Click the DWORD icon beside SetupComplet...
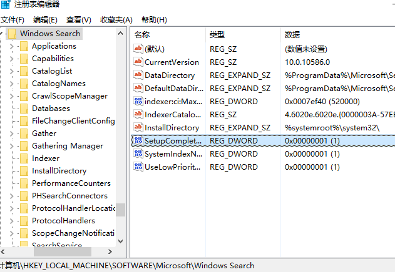The image size is (395, 272). tap(138, 140)
